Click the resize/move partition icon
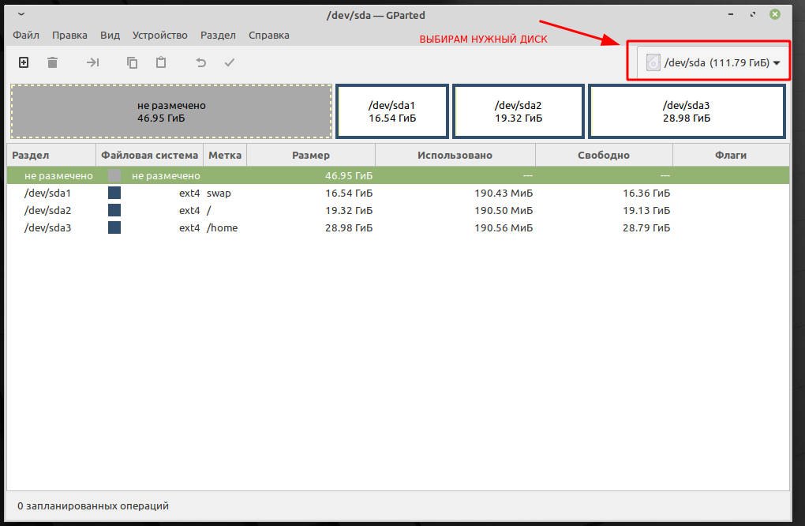The height and width of the screenshot is (526, 805). click(x=92, y=62)
